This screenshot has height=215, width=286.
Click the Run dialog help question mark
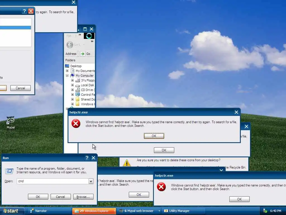87,158
